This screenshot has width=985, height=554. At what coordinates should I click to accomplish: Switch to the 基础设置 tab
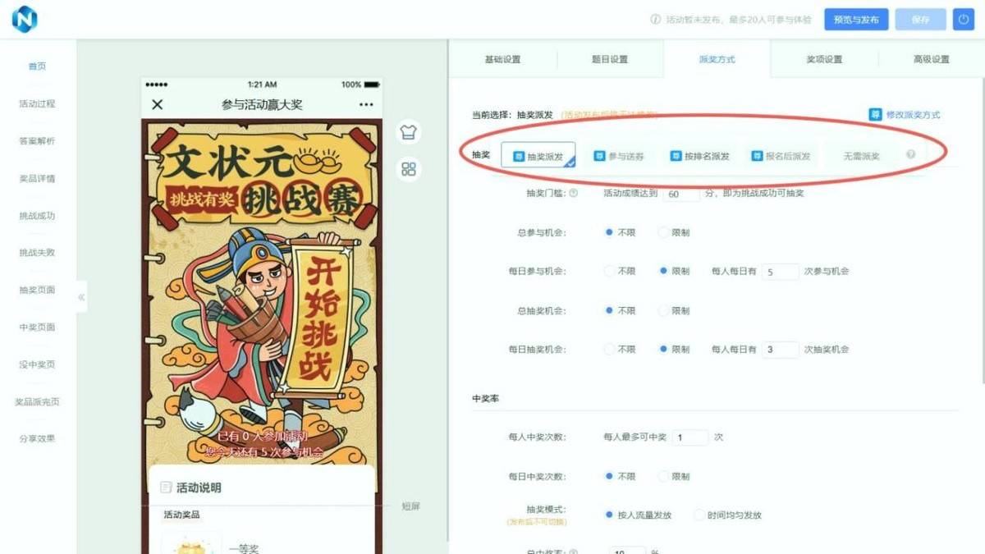coord(502,59)
